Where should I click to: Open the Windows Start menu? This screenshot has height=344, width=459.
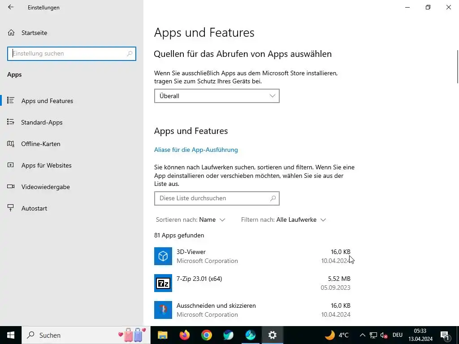coord(11,335)
